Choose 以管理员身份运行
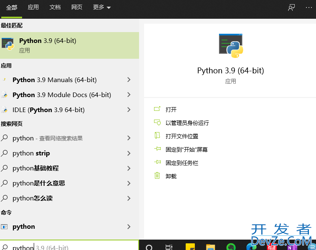The width and height of the screenshot is (316, 250). [187, 123]
